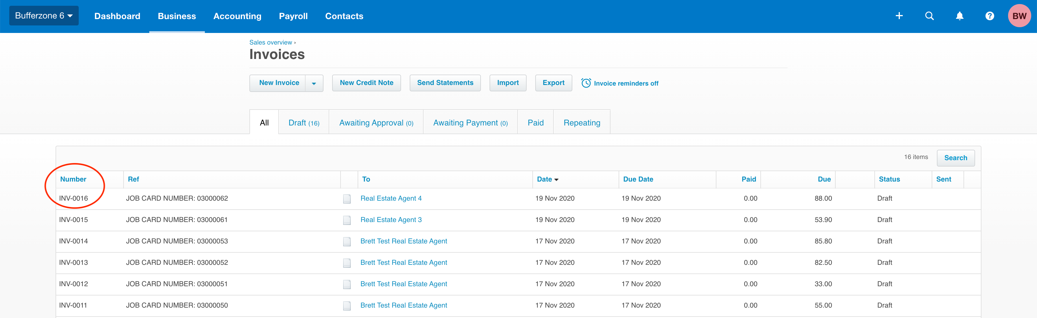This screenshot has height=318, width=1037.
Task: Sort by the Date column header
Action: [x=547, y=179]
